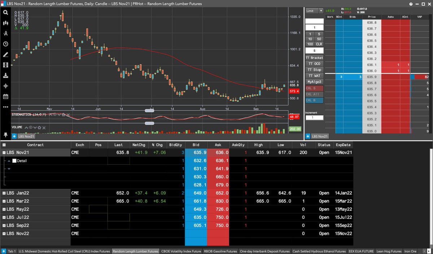433x254 pixels.
Task: Click the TT OCO order button
Action: [x=314, y=64]
